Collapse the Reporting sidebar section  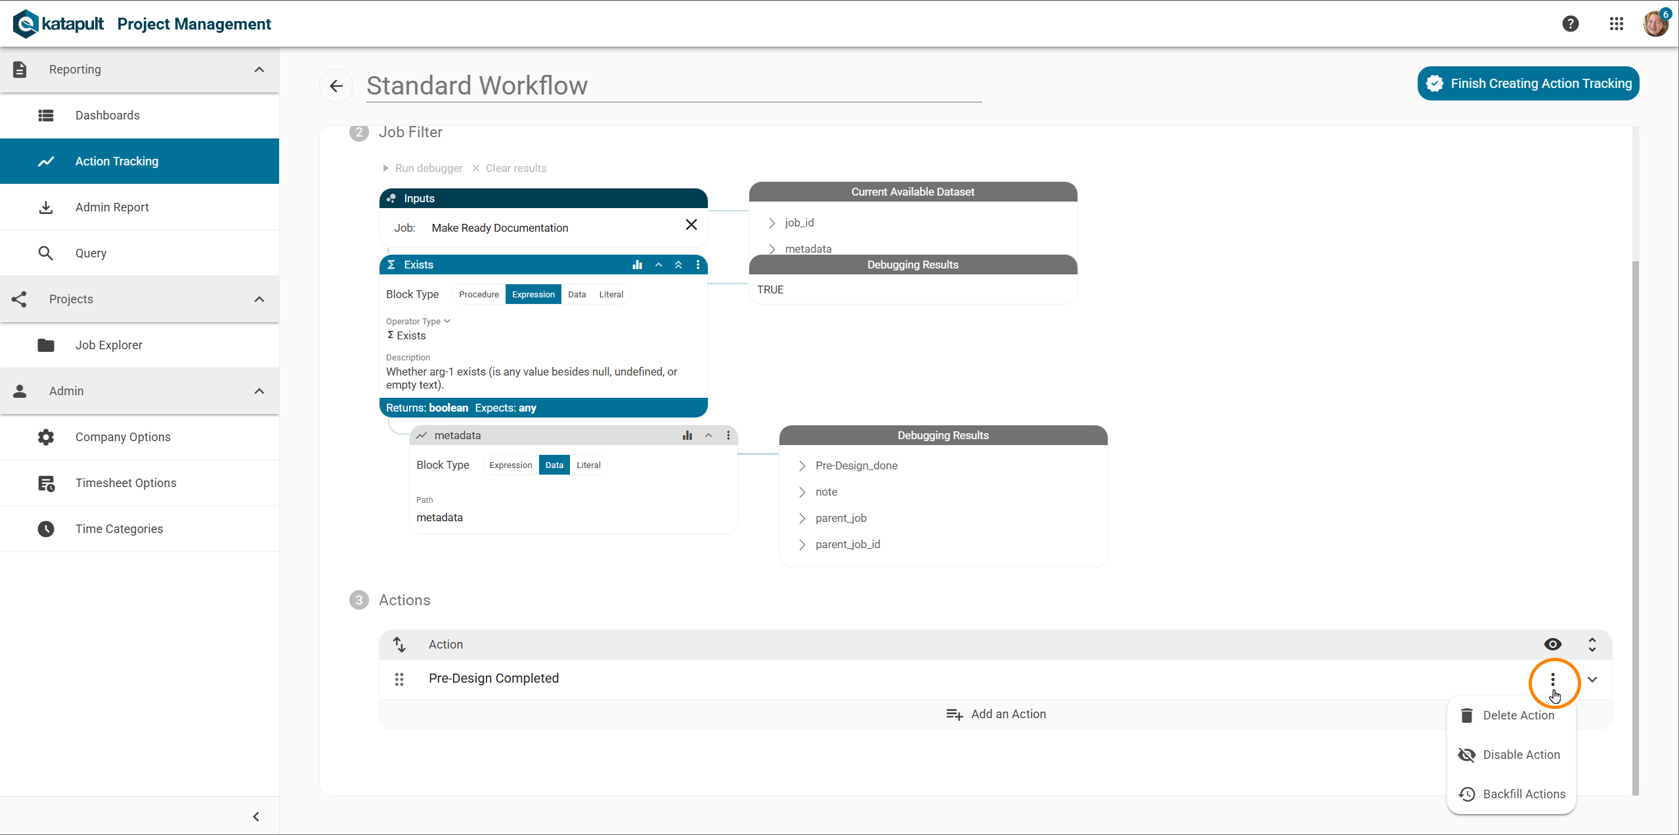point(259,70)
